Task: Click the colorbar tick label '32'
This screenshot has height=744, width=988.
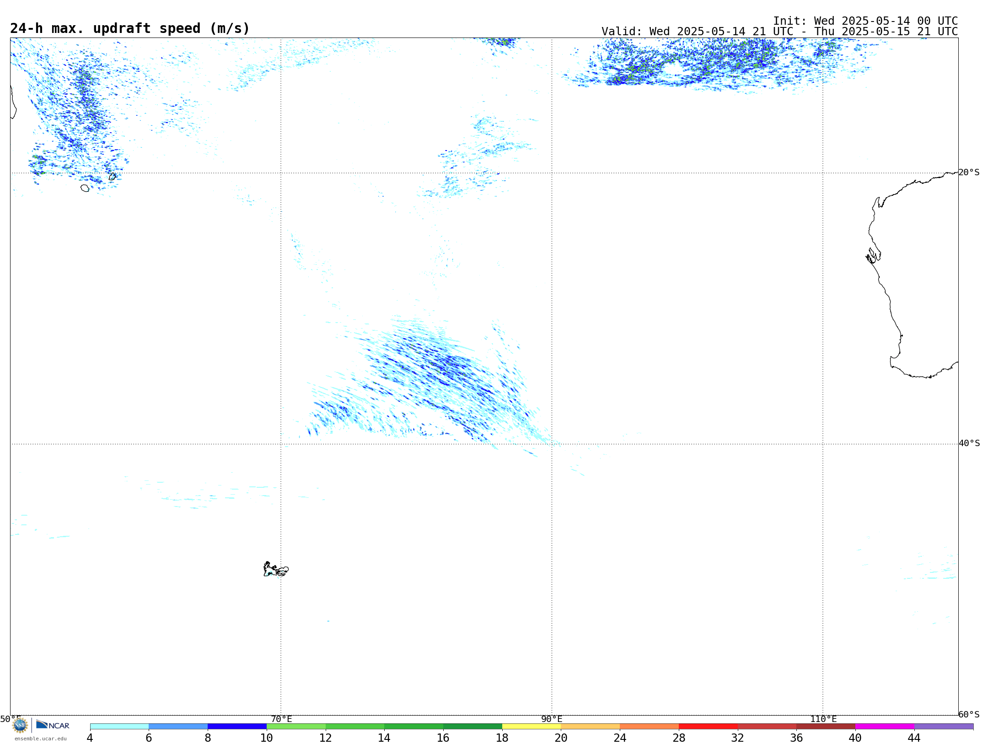Action: [738, 738]
